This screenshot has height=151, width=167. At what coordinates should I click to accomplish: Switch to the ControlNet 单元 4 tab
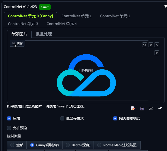pos(62,24)
